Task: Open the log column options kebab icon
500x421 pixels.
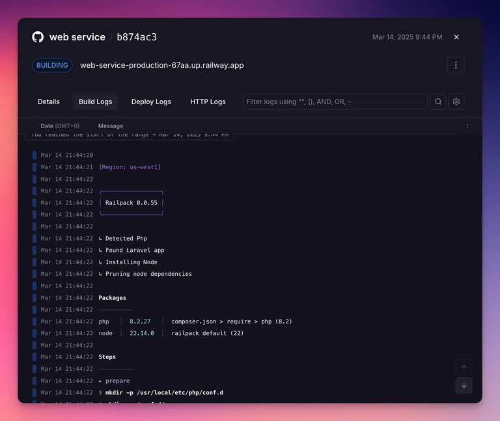Action: (467, 126)
